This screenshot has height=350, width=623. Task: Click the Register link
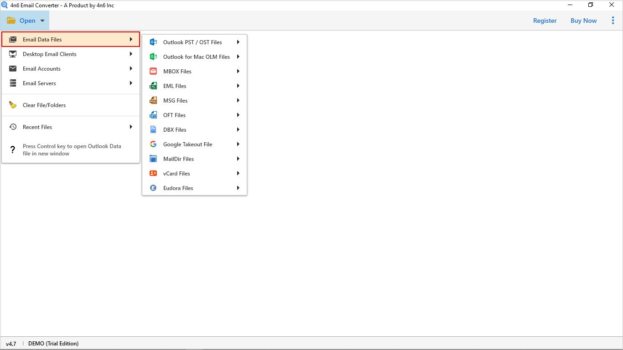(x=545, y=21)
